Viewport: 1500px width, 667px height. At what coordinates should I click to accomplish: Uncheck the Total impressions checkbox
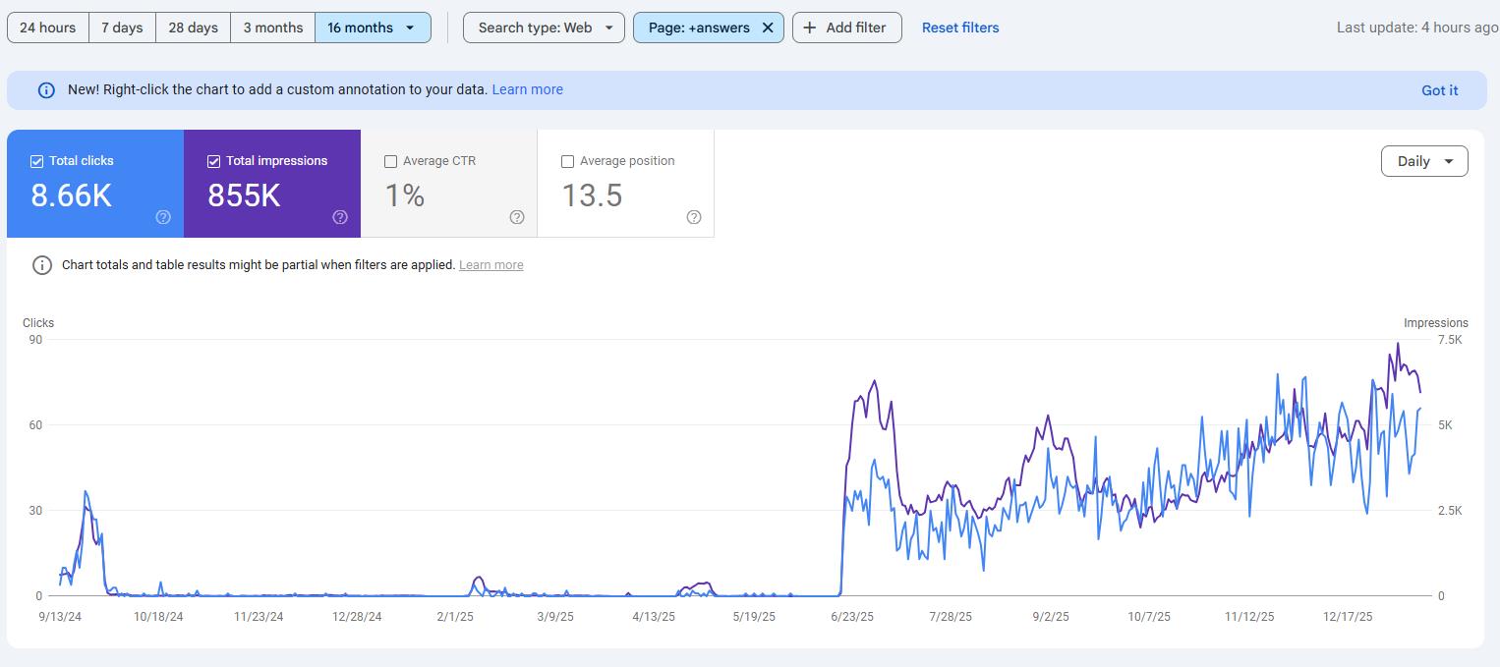click(x=214, y=161)
